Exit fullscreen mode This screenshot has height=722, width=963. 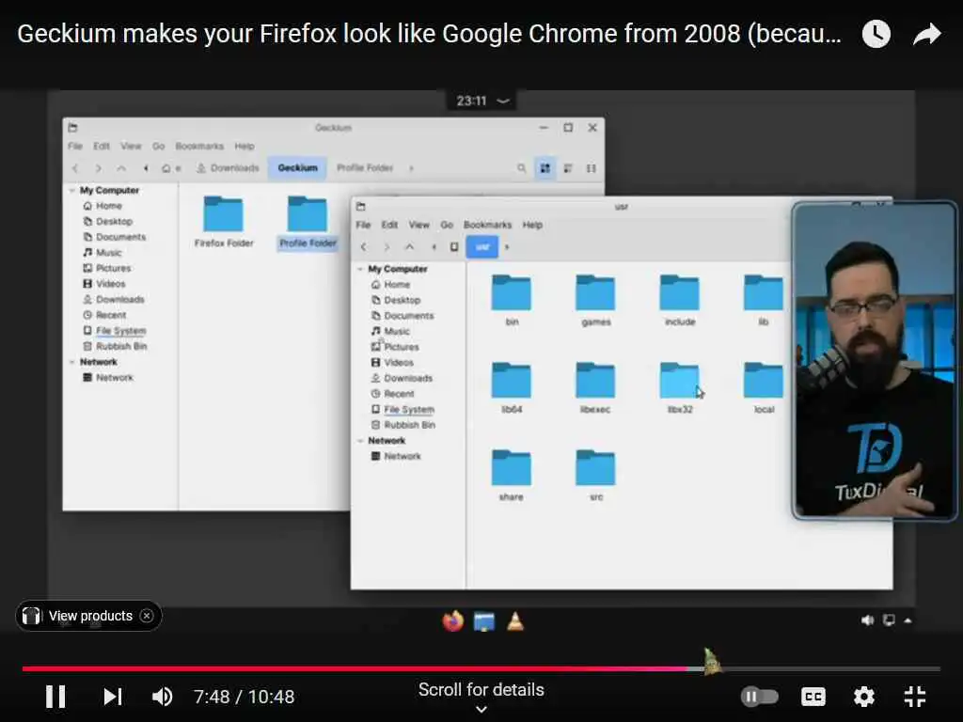pyautogui.click(x=915, y=697)
